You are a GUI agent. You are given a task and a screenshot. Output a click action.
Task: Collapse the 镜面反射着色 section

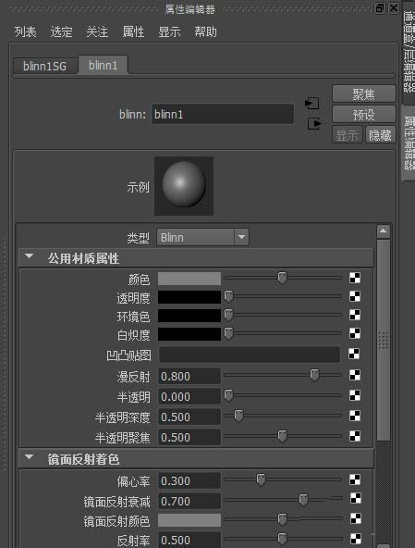tap(30, 457)
